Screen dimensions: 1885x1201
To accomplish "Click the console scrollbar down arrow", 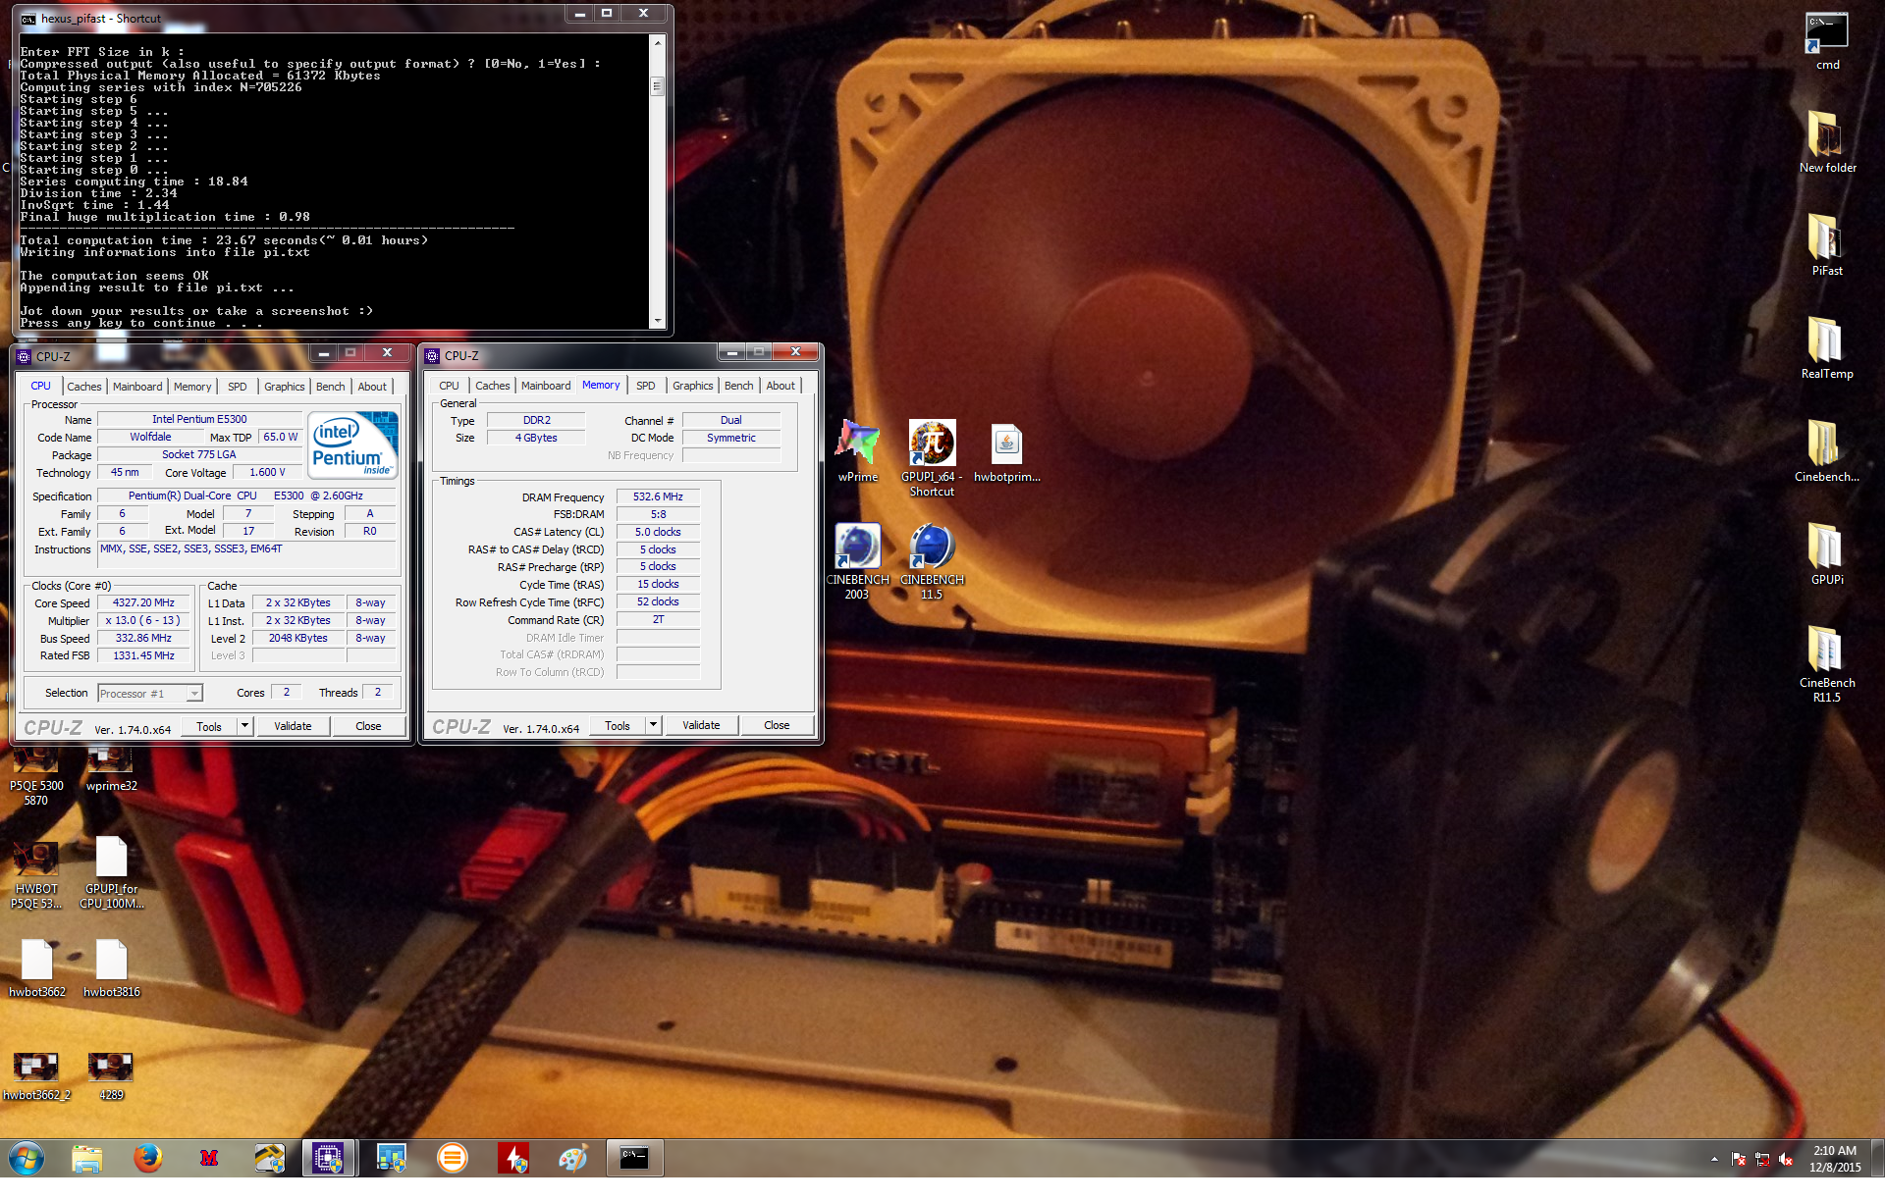I will (x=658, y=321).
